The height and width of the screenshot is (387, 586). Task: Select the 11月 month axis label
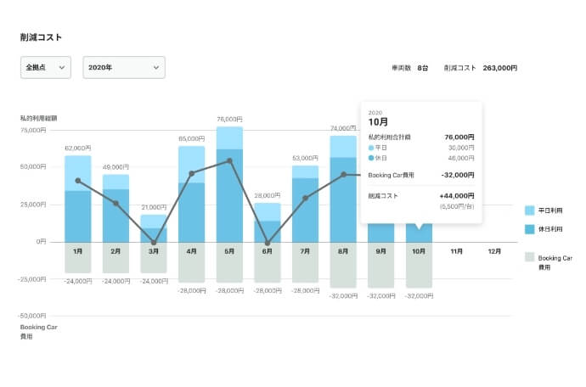pyautogui.click(x=456, y=251)
